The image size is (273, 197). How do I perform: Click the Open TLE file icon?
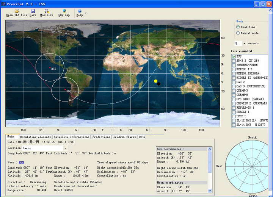[16, 11]
